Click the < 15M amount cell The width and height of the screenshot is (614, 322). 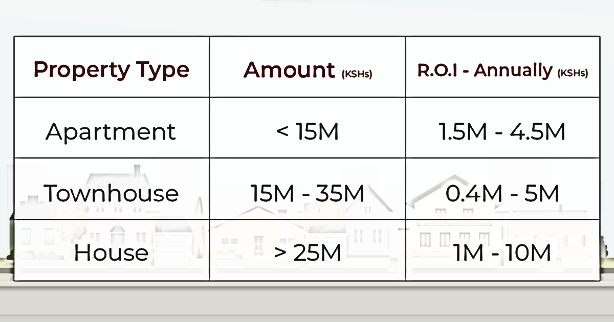pos(307,132)
